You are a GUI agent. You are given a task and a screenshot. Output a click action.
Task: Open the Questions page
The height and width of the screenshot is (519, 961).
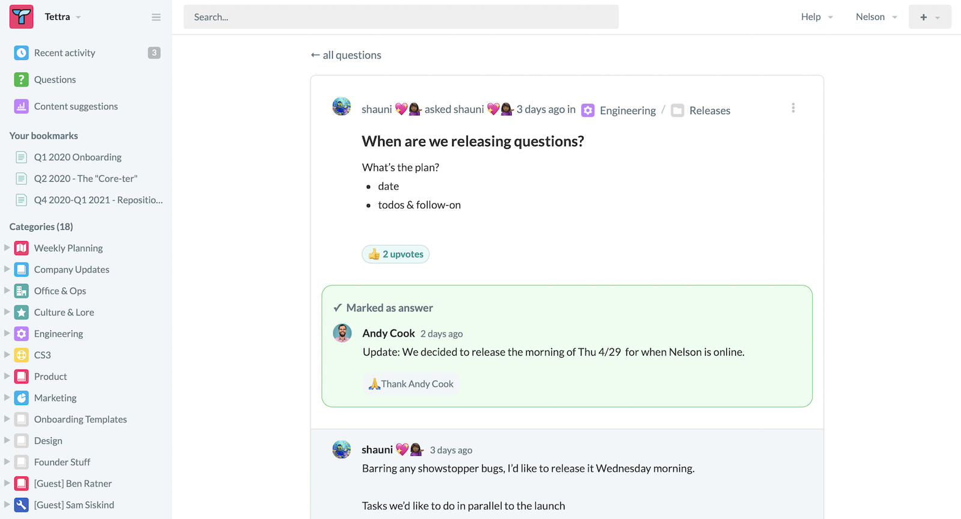point(55,79)
